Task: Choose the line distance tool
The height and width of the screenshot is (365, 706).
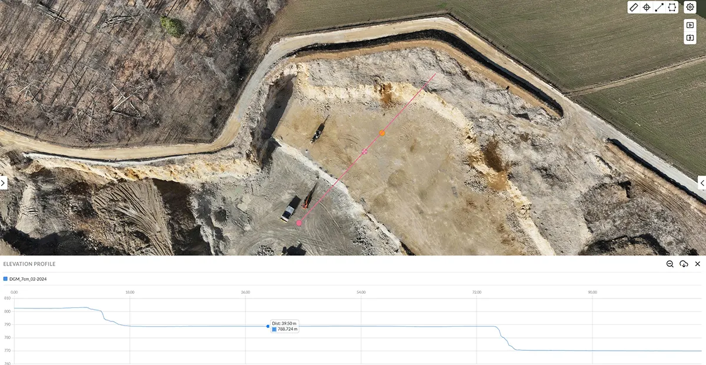Action: pyautogui.click(x=660, y=7)
